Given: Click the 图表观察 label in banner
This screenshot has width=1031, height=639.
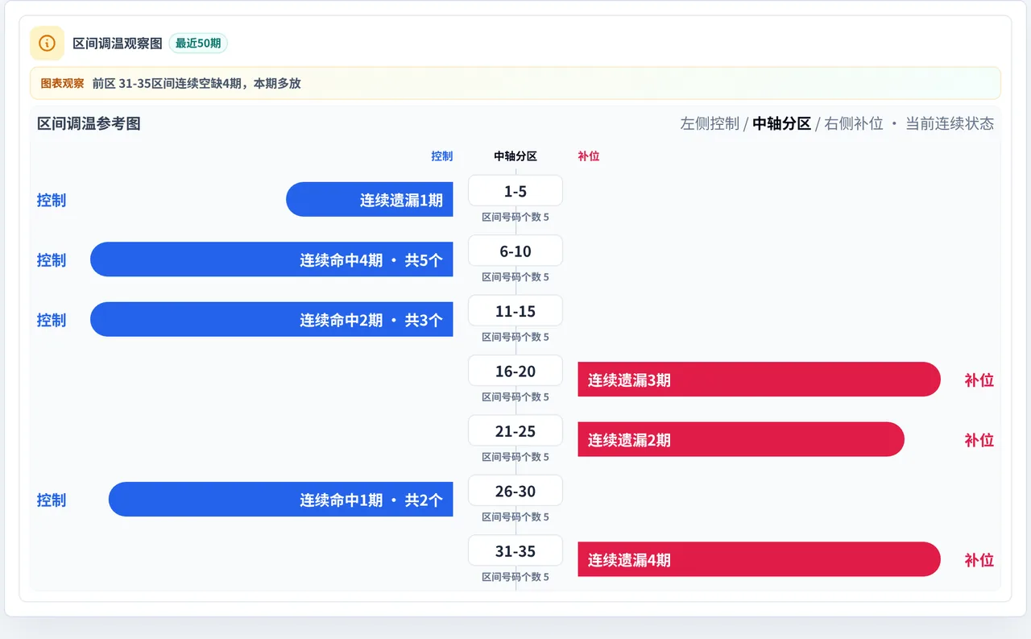Looking at the screenshot, I should click(x=62, y=83).
